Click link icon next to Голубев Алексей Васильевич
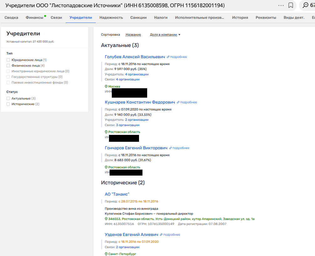The height and width of the screenshot is (256, 315). (x=168, y=57)
